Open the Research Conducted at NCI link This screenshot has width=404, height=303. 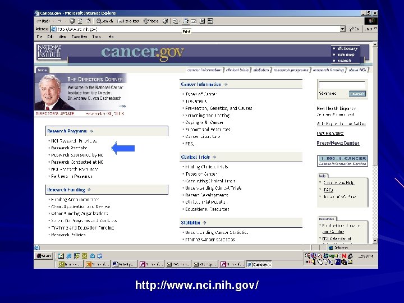click(77, 162)
